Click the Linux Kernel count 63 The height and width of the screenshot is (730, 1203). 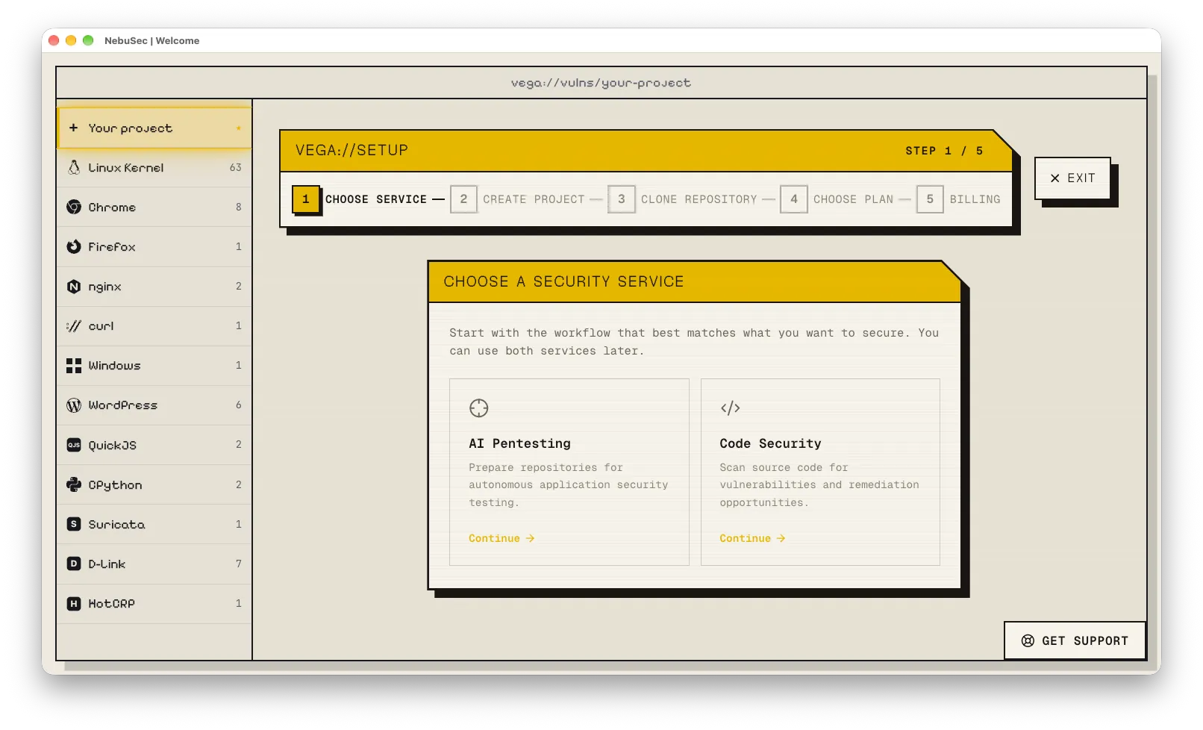pyautogui.click(x=235, y=167)
